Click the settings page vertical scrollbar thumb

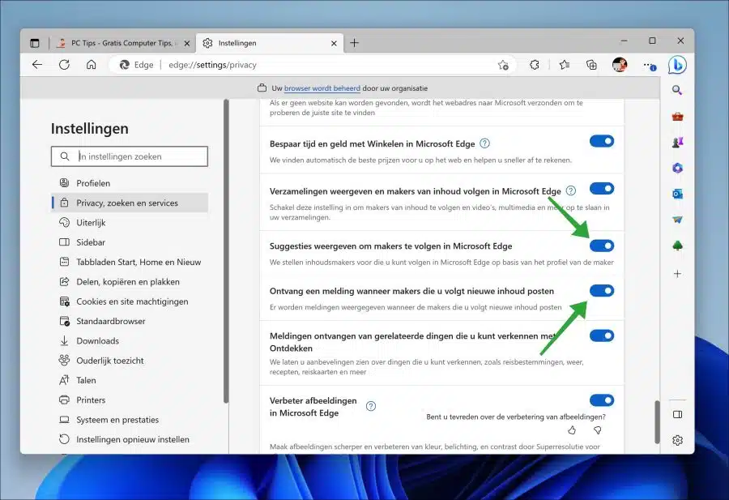click(x=657, y=421)
